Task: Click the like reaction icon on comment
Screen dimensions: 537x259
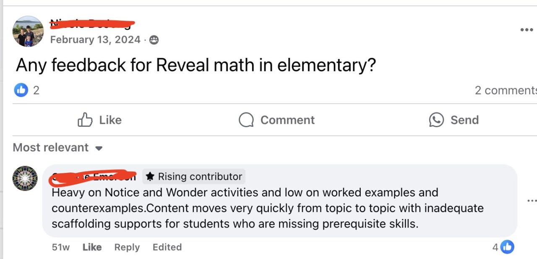Action: [x=507, y=247]
